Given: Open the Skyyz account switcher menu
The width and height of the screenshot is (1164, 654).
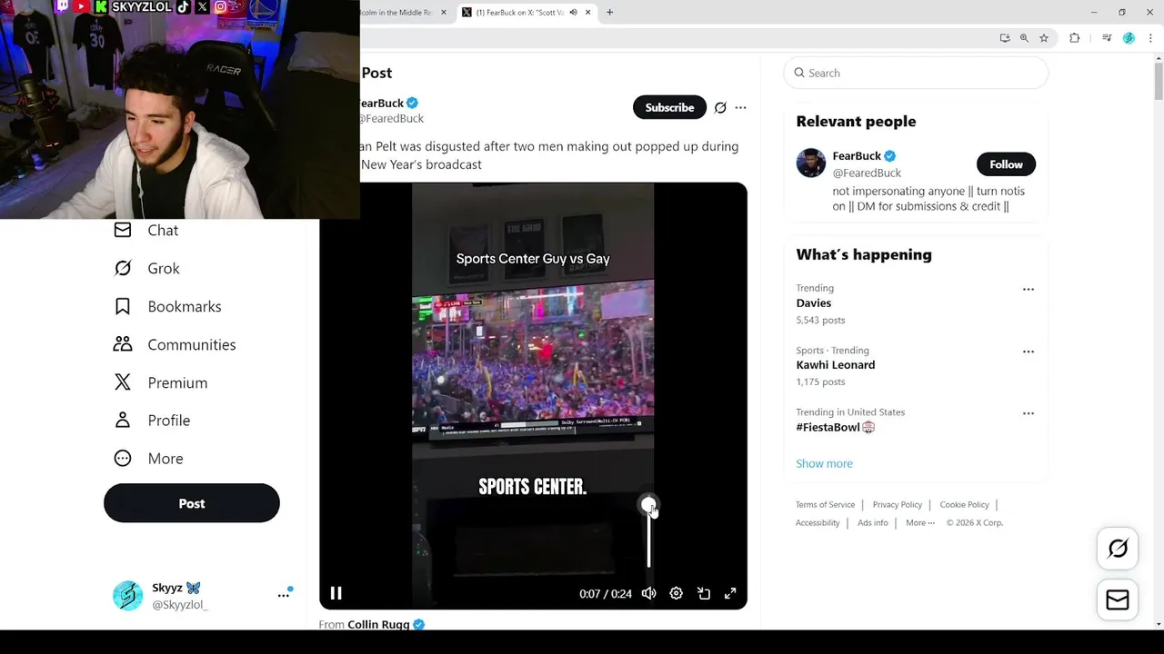Looking at the screenshot, I should 283,595.
